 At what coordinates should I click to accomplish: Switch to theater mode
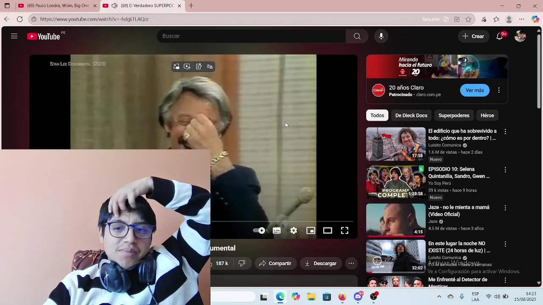point(327,230)
